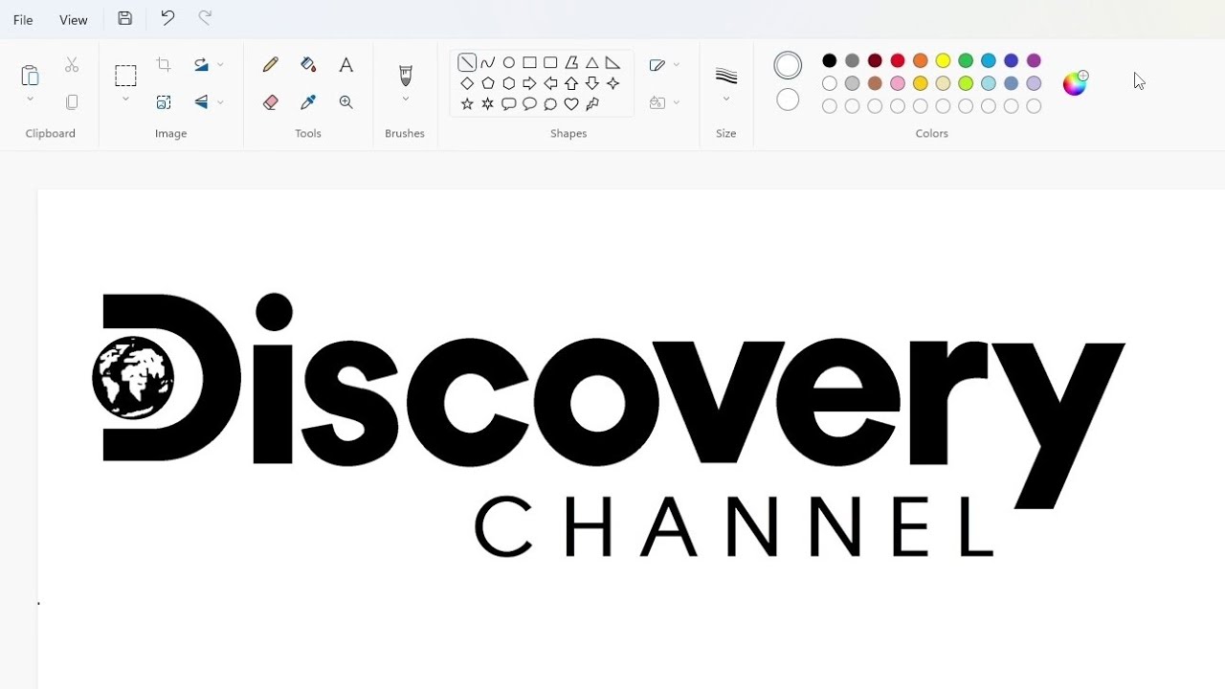The width and height of the screenshot is (1225, 689).
Task: Select the Pentagon shape
Action: click(488, 83)
